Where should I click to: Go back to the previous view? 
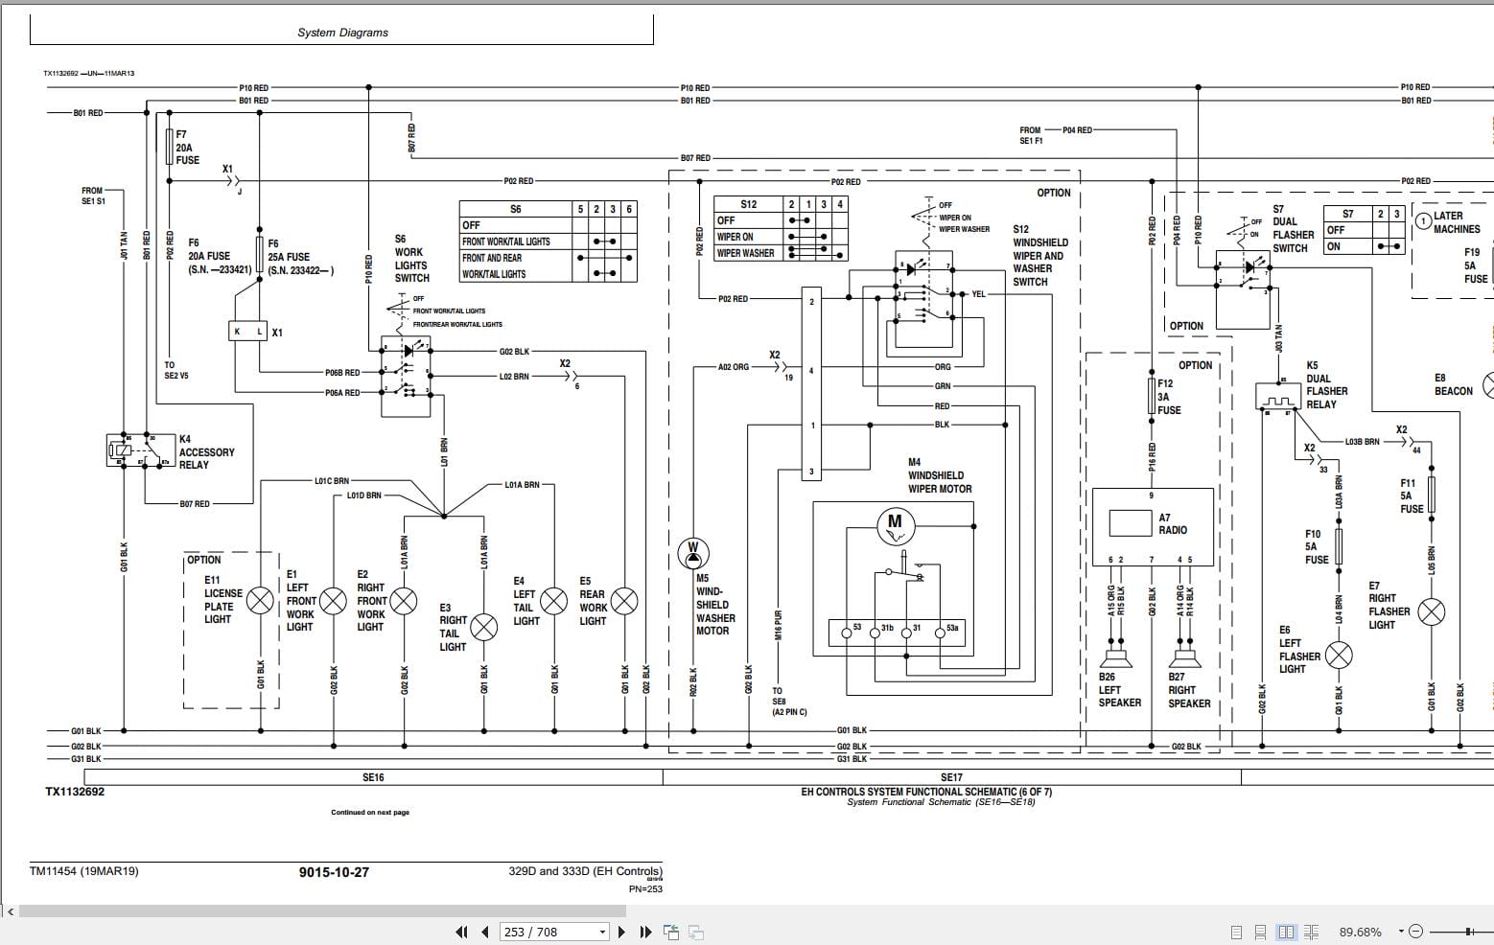(671, 932)
